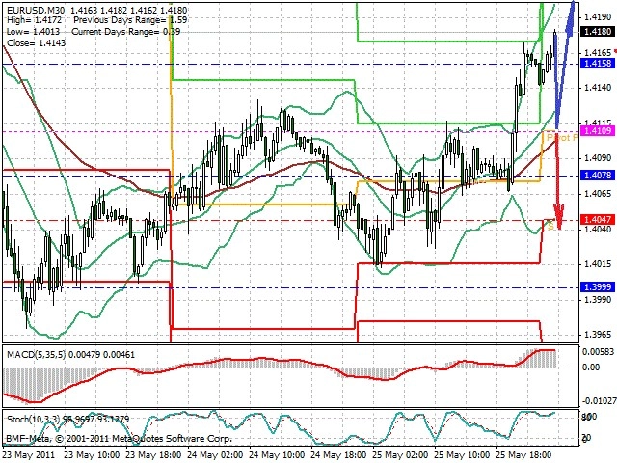The image size is (617, 463).
Task: Click the 24 May 02:00 time axis marker
Action: 216,455
